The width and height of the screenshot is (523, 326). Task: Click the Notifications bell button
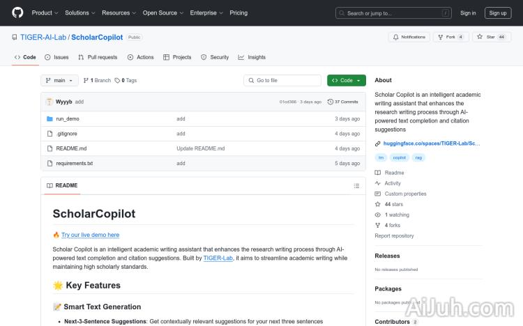point(409,37)
